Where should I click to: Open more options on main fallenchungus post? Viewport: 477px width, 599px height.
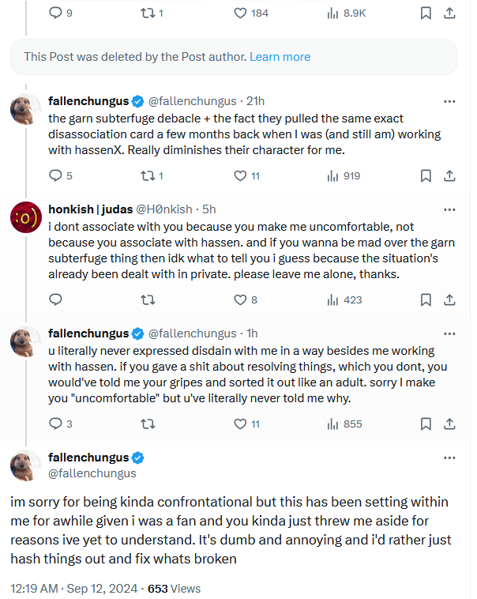click(449, 458)
